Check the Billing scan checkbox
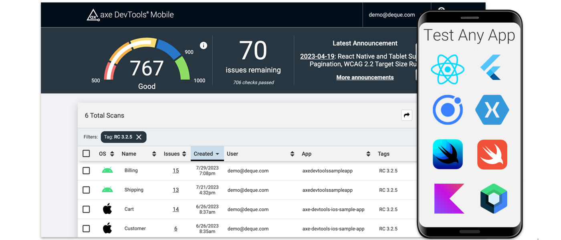This screenshot has height=240, width=561. tap(86, 170)
